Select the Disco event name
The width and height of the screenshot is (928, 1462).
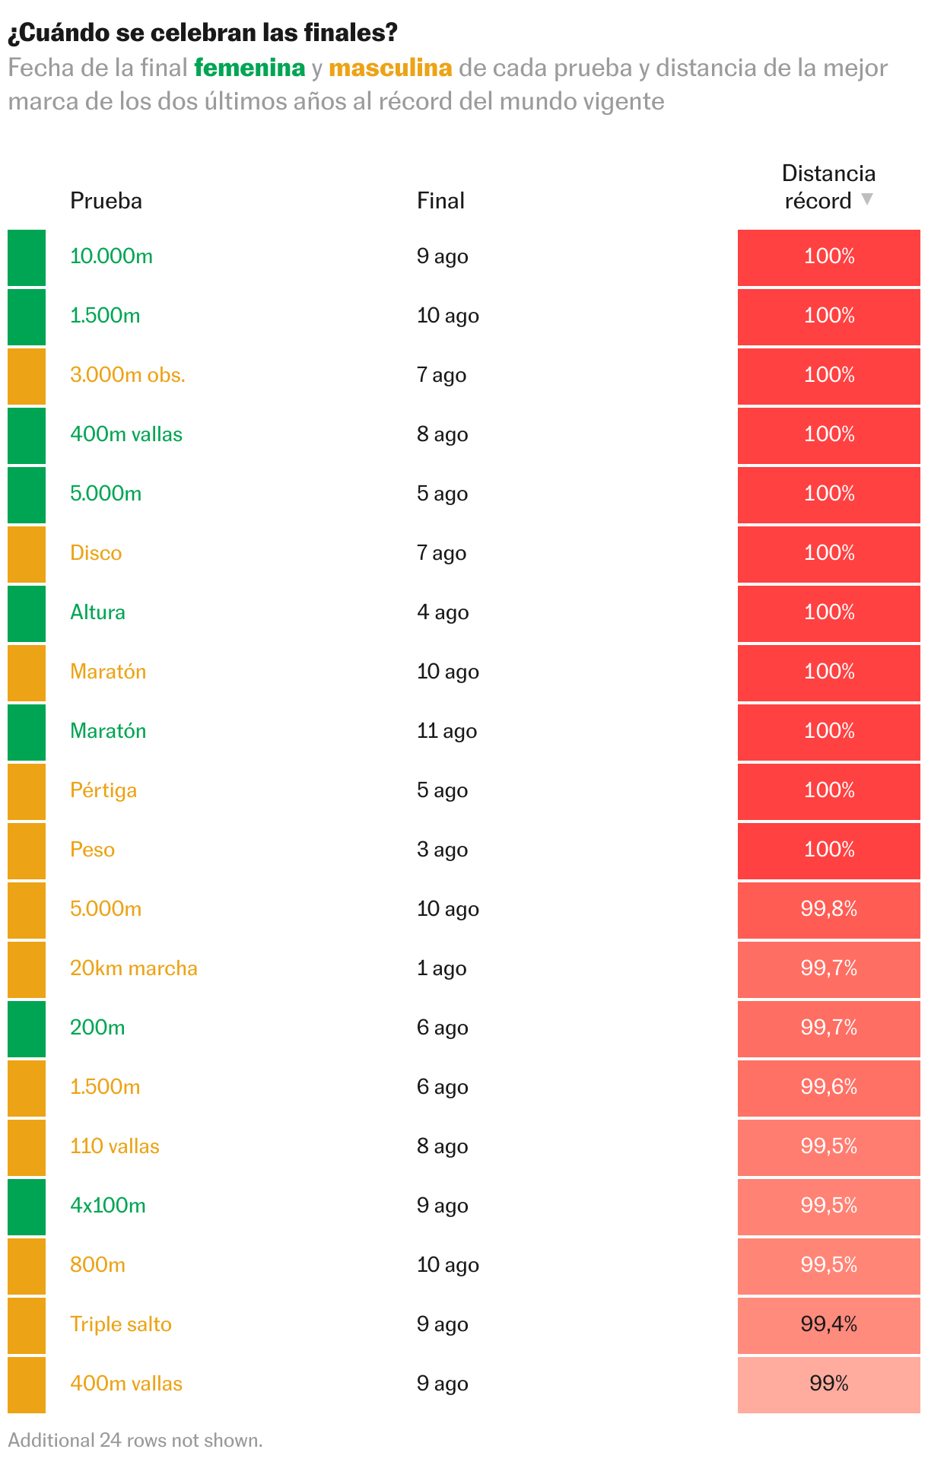(96, 553)
